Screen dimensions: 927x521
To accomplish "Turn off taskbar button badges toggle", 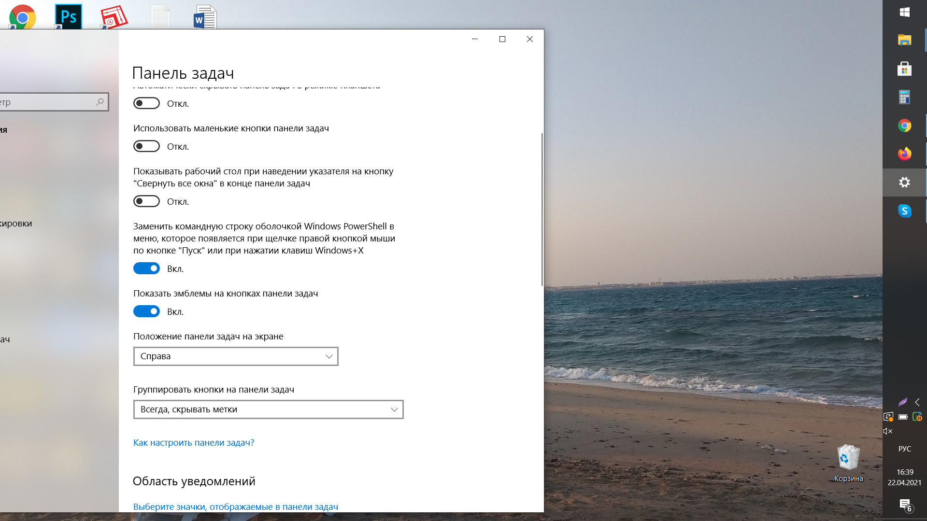I will [x=146, y=311].
